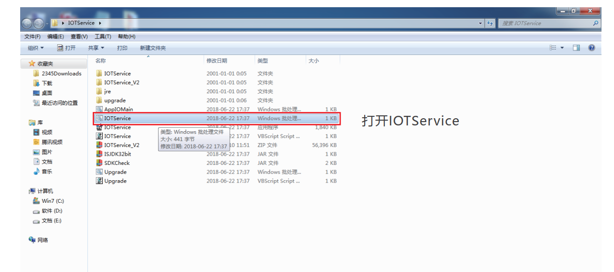
Task: Go back with the Back arrow button
Action: click(x=27, y=23)
